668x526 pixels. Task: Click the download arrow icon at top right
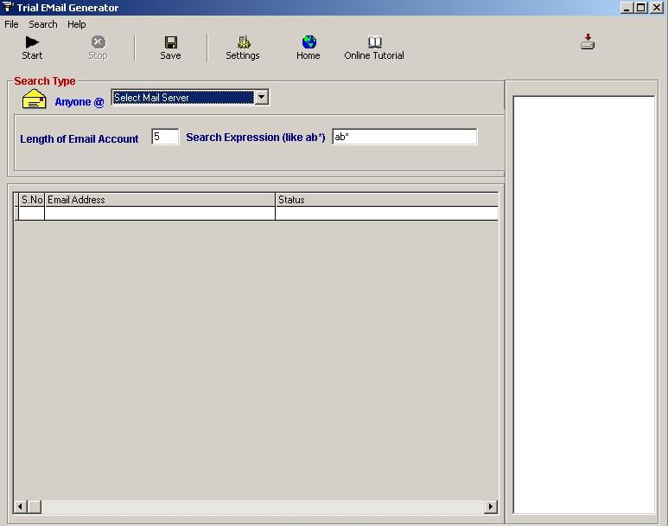point(588,42)
